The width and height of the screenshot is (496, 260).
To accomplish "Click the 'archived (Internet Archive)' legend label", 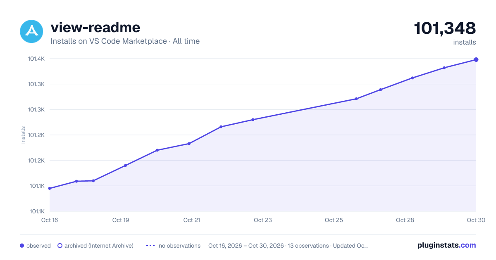I will pyautogui.click(x=99, y=246).
